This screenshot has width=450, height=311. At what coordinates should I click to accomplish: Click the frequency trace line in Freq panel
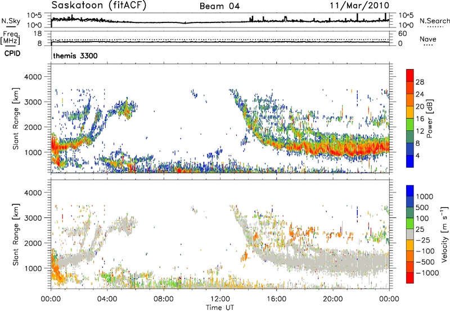coord(220,42)
